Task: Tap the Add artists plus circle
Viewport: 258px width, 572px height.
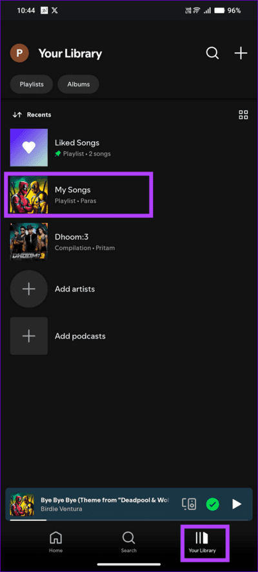Action: [29, 289]
